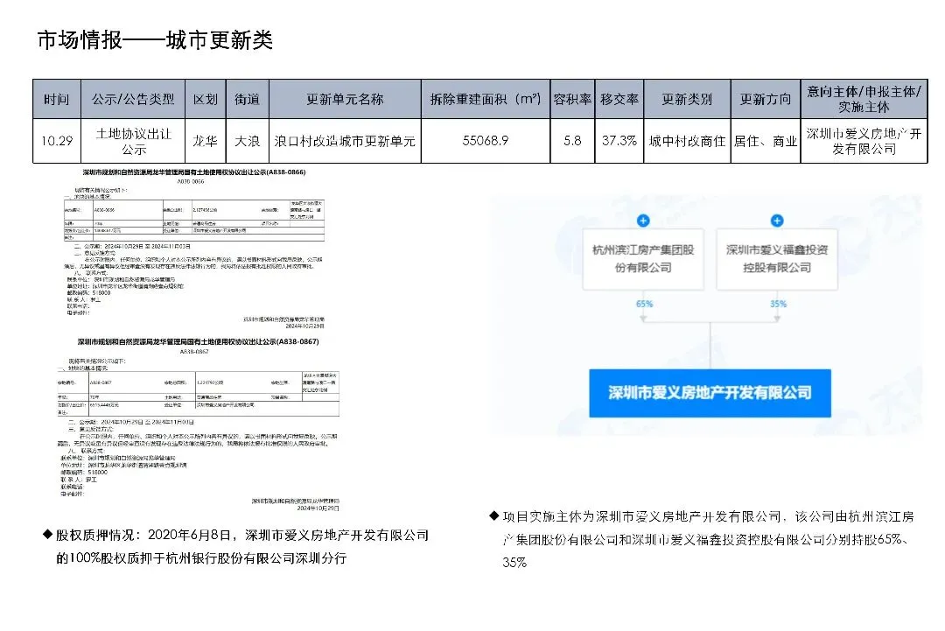Click the blue 深圳市爱义房地产开发有限公司 company box
The width and height of the screenshot is (945, 631).
pos(710,393)
